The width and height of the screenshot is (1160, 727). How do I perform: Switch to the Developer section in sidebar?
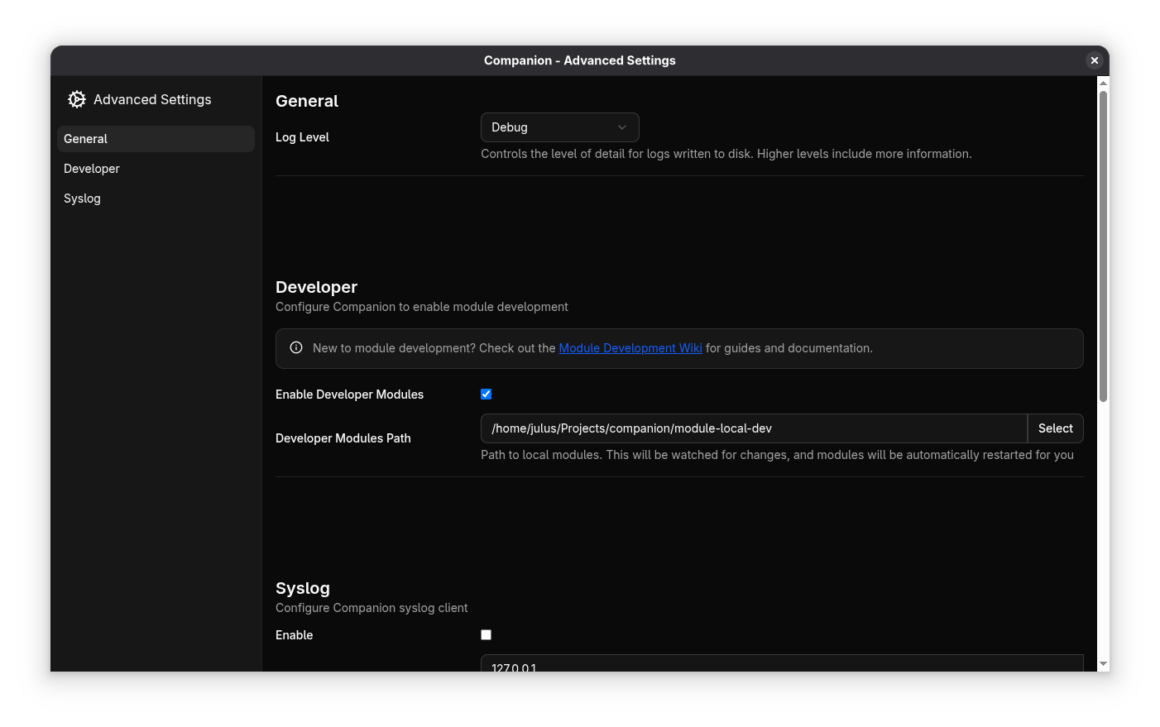(91, 168)
